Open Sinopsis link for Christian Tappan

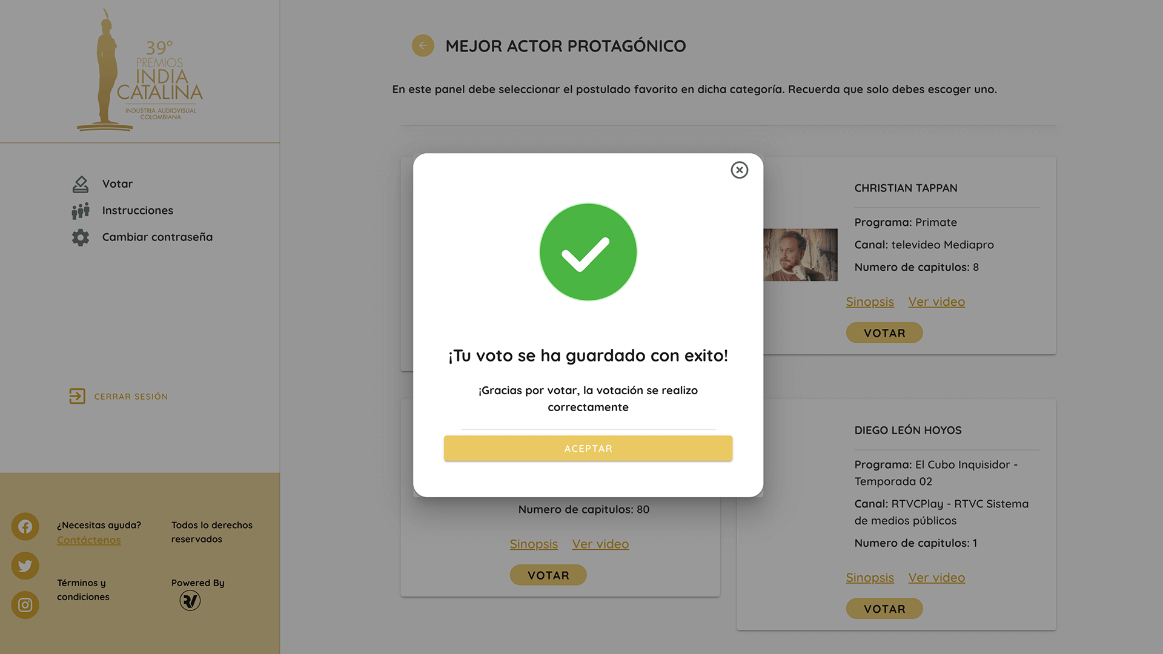[870, 302]
